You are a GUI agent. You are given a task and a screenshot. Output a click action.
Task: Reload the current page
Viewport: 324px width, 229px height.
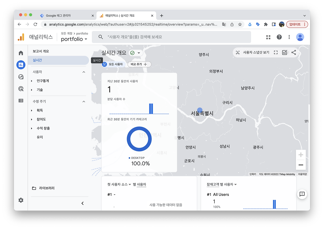click(35, 24)
